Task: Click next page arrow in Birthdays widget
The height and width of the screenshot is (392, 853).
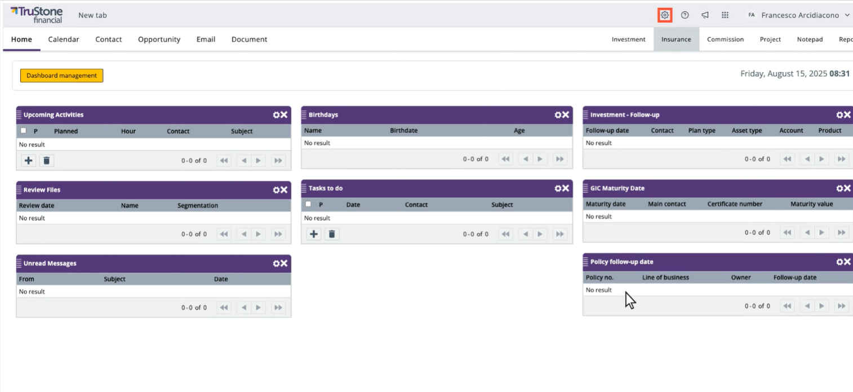Action: pyautogui.click(x=540, y=159)
